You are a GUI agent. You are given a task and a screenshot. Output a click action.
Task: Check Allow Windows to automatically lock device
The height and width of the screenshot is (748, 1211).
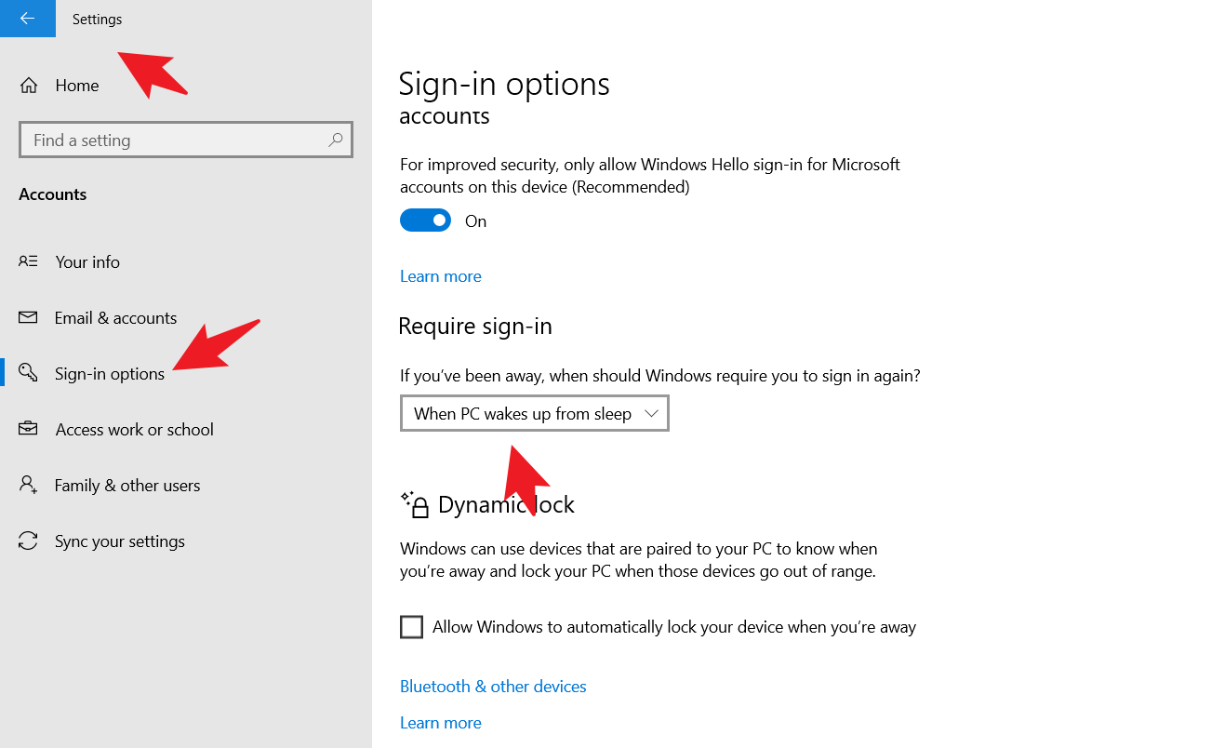coord(411,627)
